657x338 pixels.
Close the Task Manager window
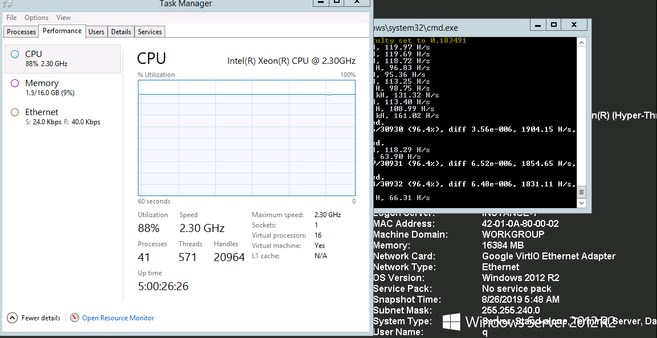pyautogui.click(x=357, y=2)
